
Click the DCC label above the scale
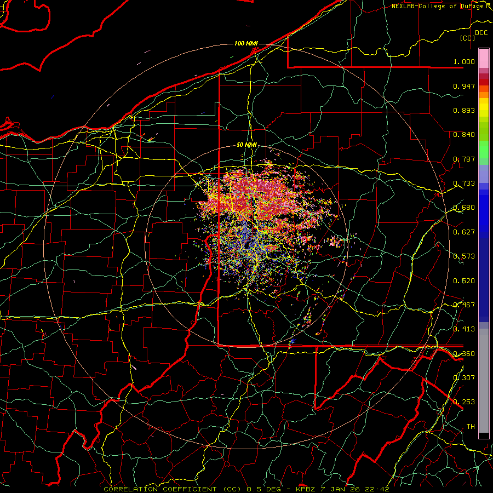(481, 33)
